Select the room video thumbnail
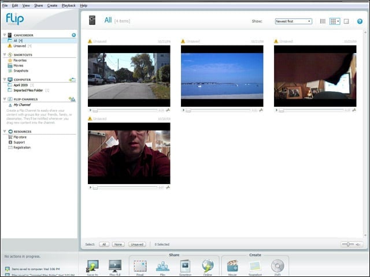 click(315, 76)
